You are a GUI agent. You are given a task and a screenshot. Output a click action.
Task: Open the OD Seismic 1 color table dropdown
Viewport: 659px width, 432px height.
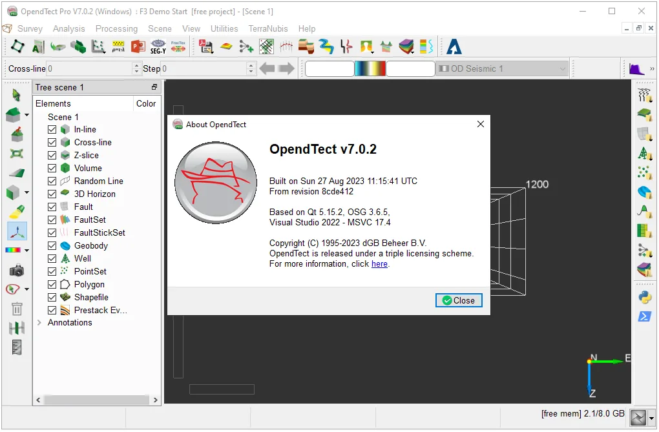pyautogui.click(x=502, y=68)
